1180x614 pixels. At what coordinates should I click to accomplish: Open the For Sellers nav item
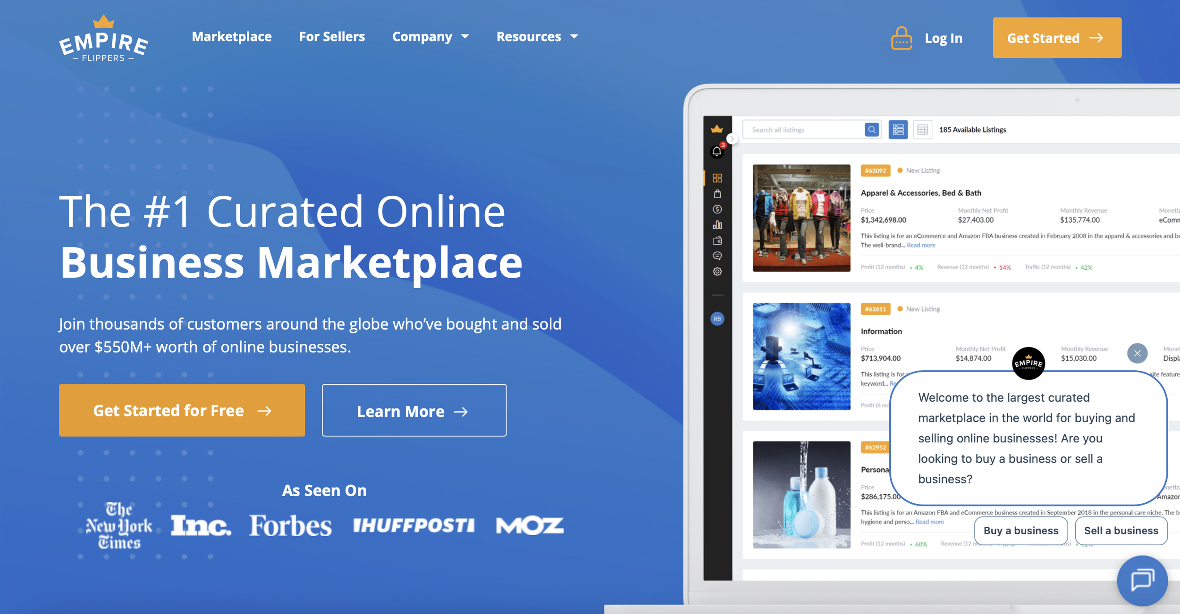(332, 36)
